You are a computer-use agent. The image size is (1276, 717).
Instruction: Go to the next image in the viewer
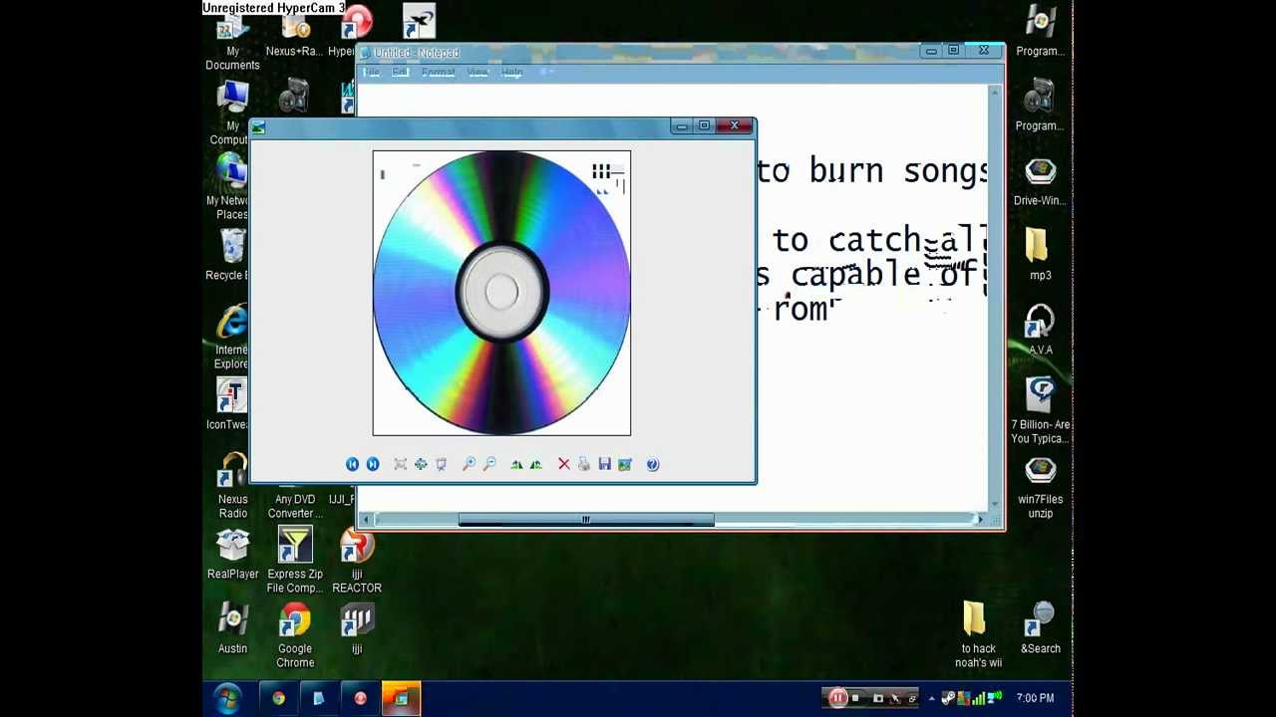point(373,464)
